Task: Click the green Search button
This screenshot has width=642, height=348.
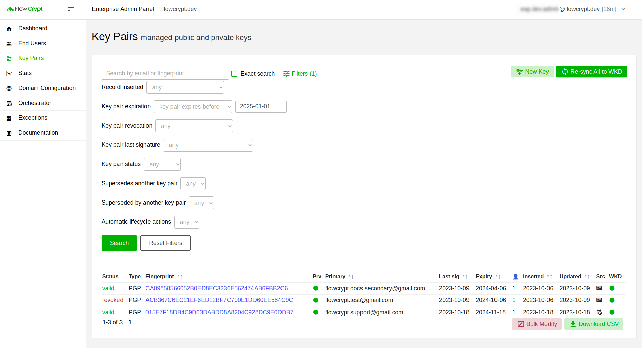Action: pos(119,243)
